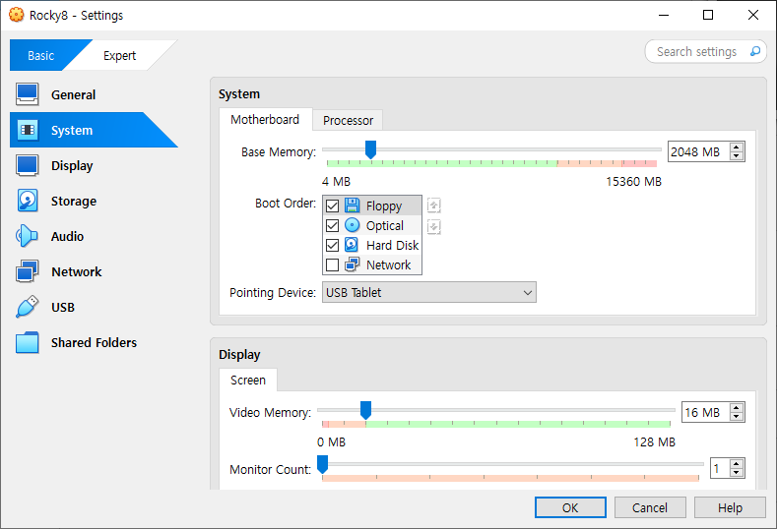Viewport: 777px width, 529px height.
Task: Click the Network monitors icon in sidebar
Action: (27, 271)
